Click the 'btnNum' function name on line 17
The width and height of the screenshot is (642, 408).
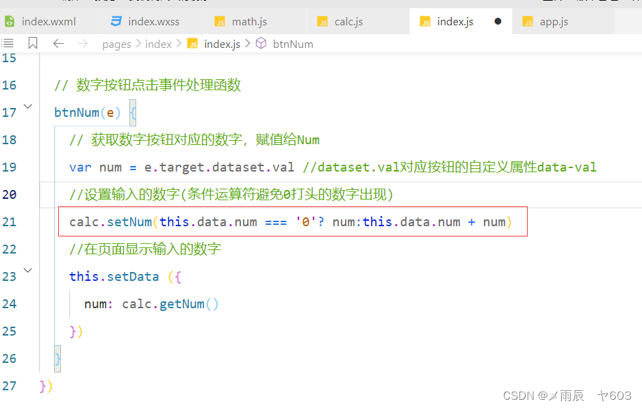(77, 113)
